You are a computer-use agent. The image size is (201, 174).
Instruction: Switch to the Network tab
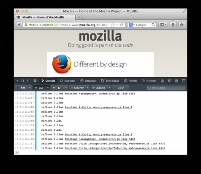149,81
